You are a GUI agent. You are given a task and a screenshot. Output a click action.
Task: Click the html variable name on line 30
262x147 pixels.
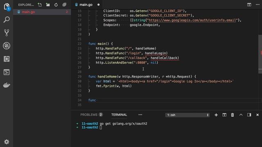[107, 81]
